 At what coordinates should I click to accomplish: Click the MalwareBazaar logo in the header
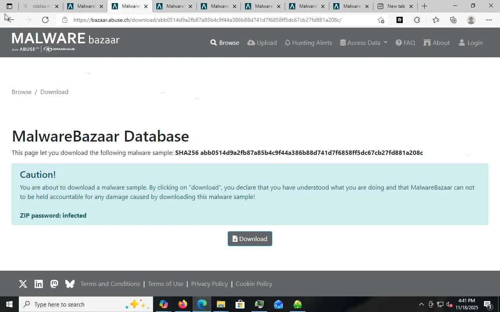(66, 42)
